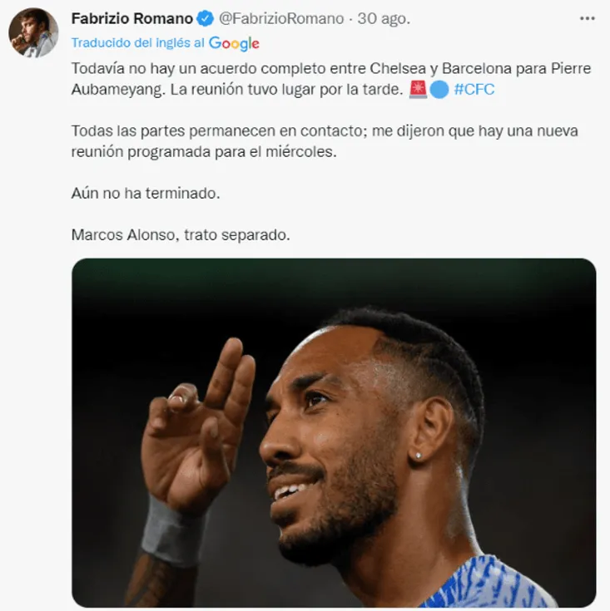Viewport: 610px width, 611px height.
Task: Click the line 'Marcos Alonso, trato separado.'
Action: tap(181, 234)
